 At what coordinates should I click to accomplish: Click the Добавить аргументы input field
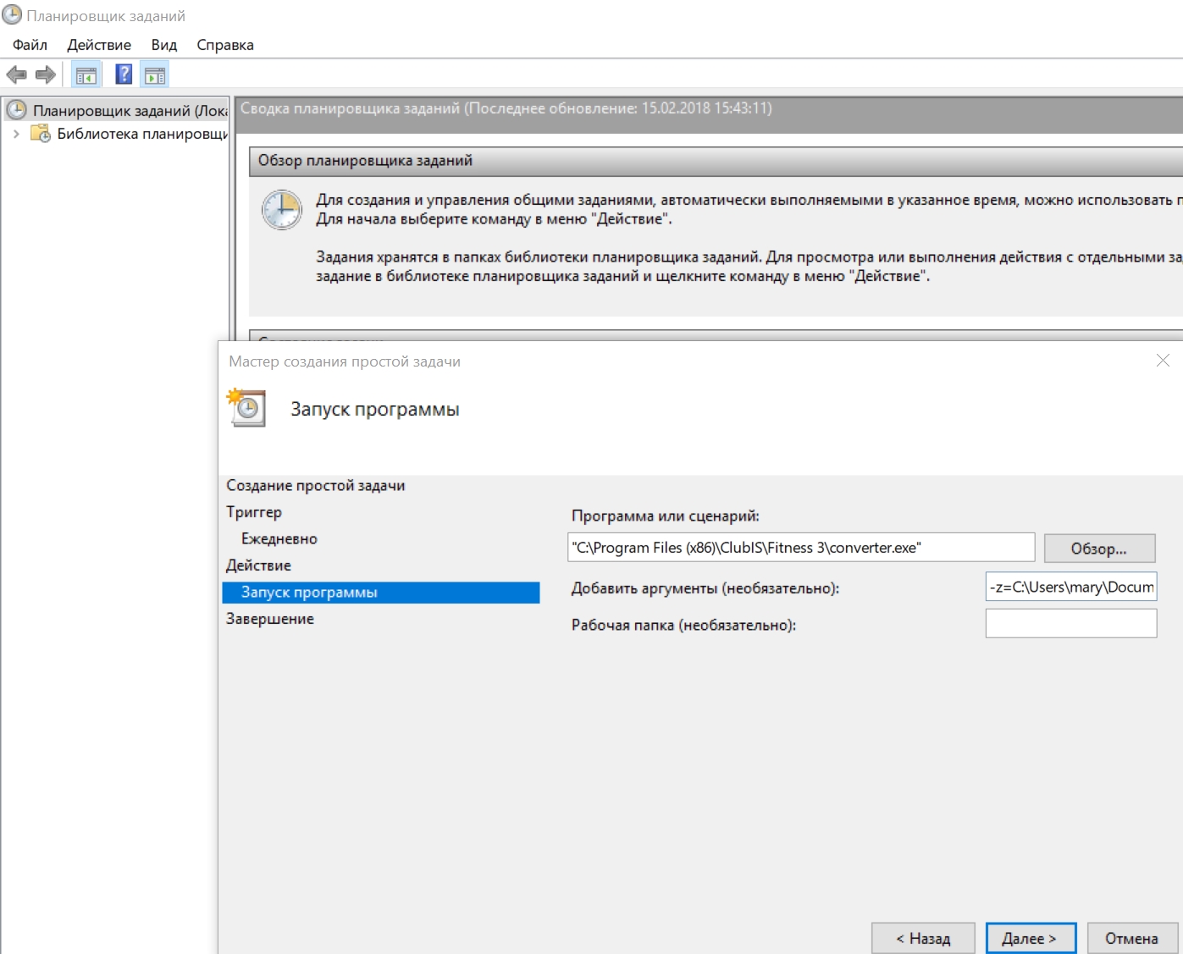click(1071, 587)
